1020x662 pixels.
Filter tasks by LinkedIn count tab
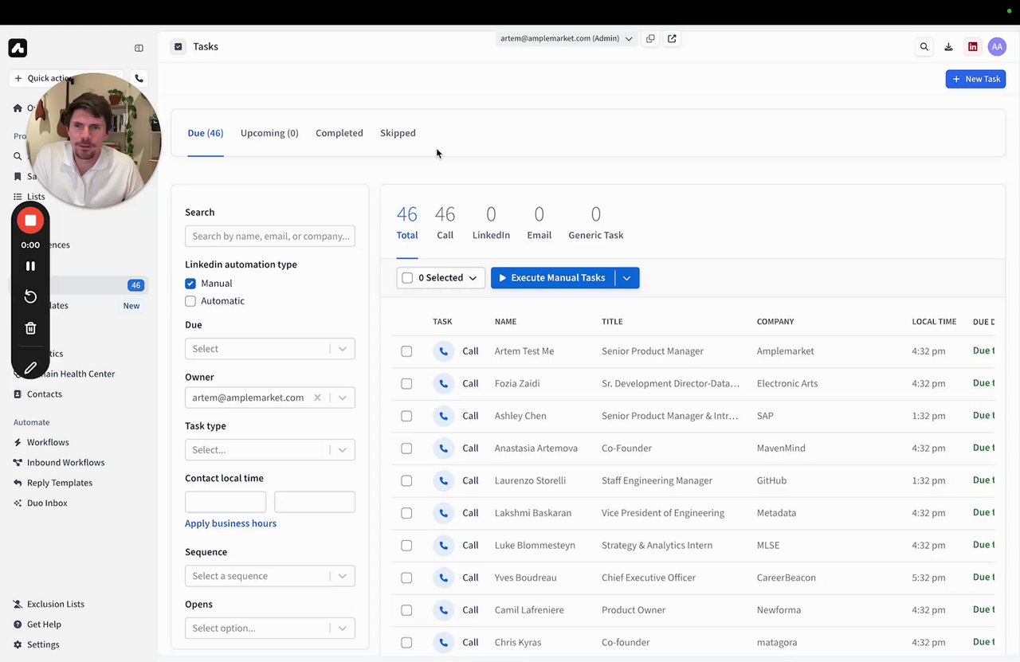tap(491, 222)
